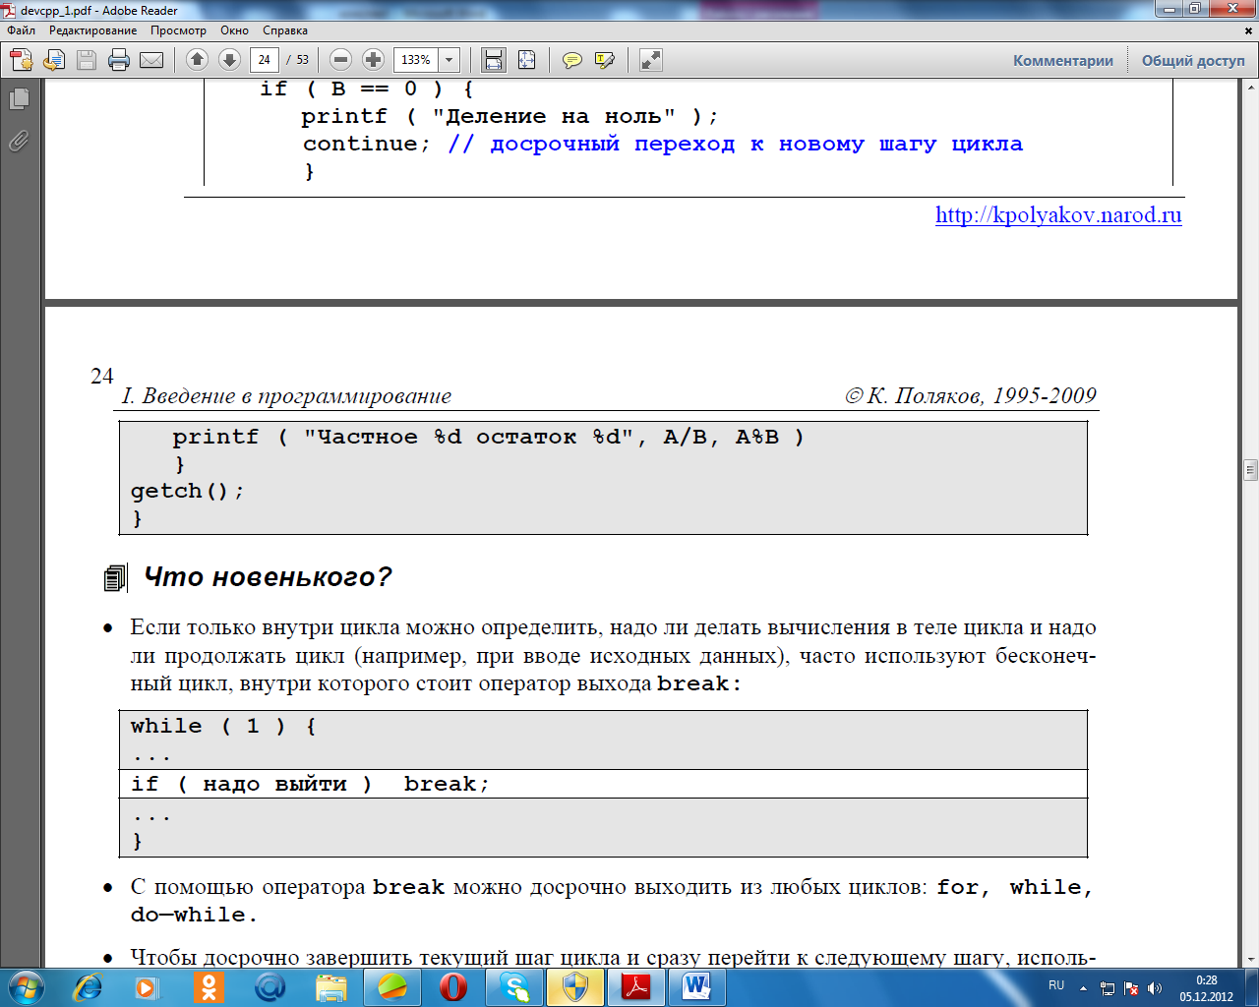Click the zoom percentage field showing 133%

416,60
